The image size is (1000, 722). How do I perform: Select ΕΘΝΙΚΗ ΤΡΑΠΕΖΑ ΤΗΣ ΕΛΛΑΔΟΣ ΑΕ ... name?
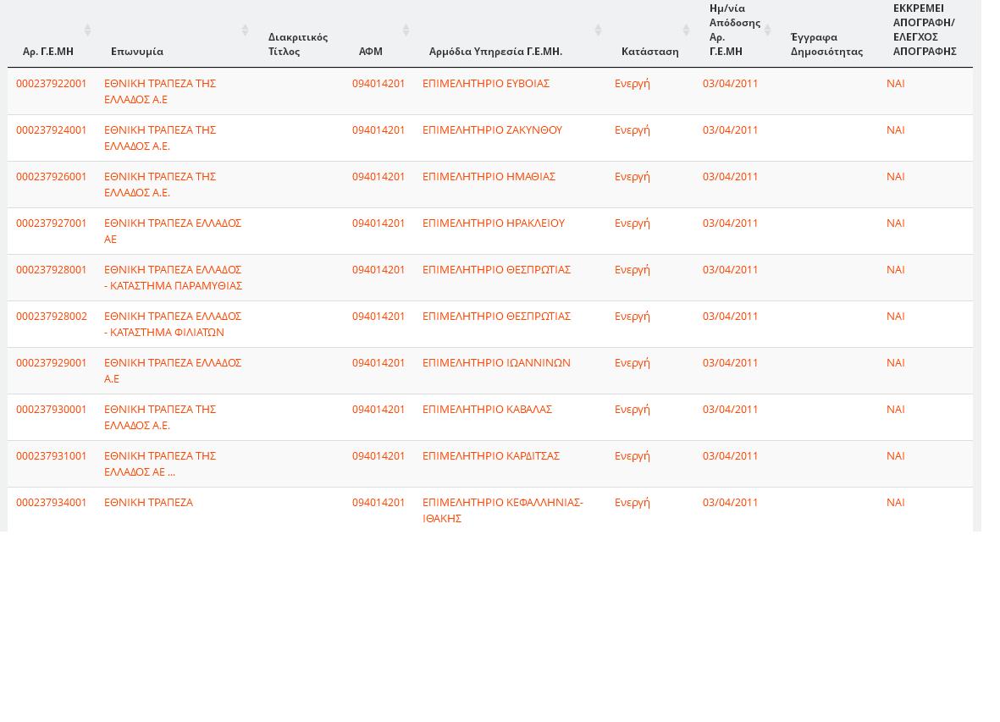tap(160, 464)
